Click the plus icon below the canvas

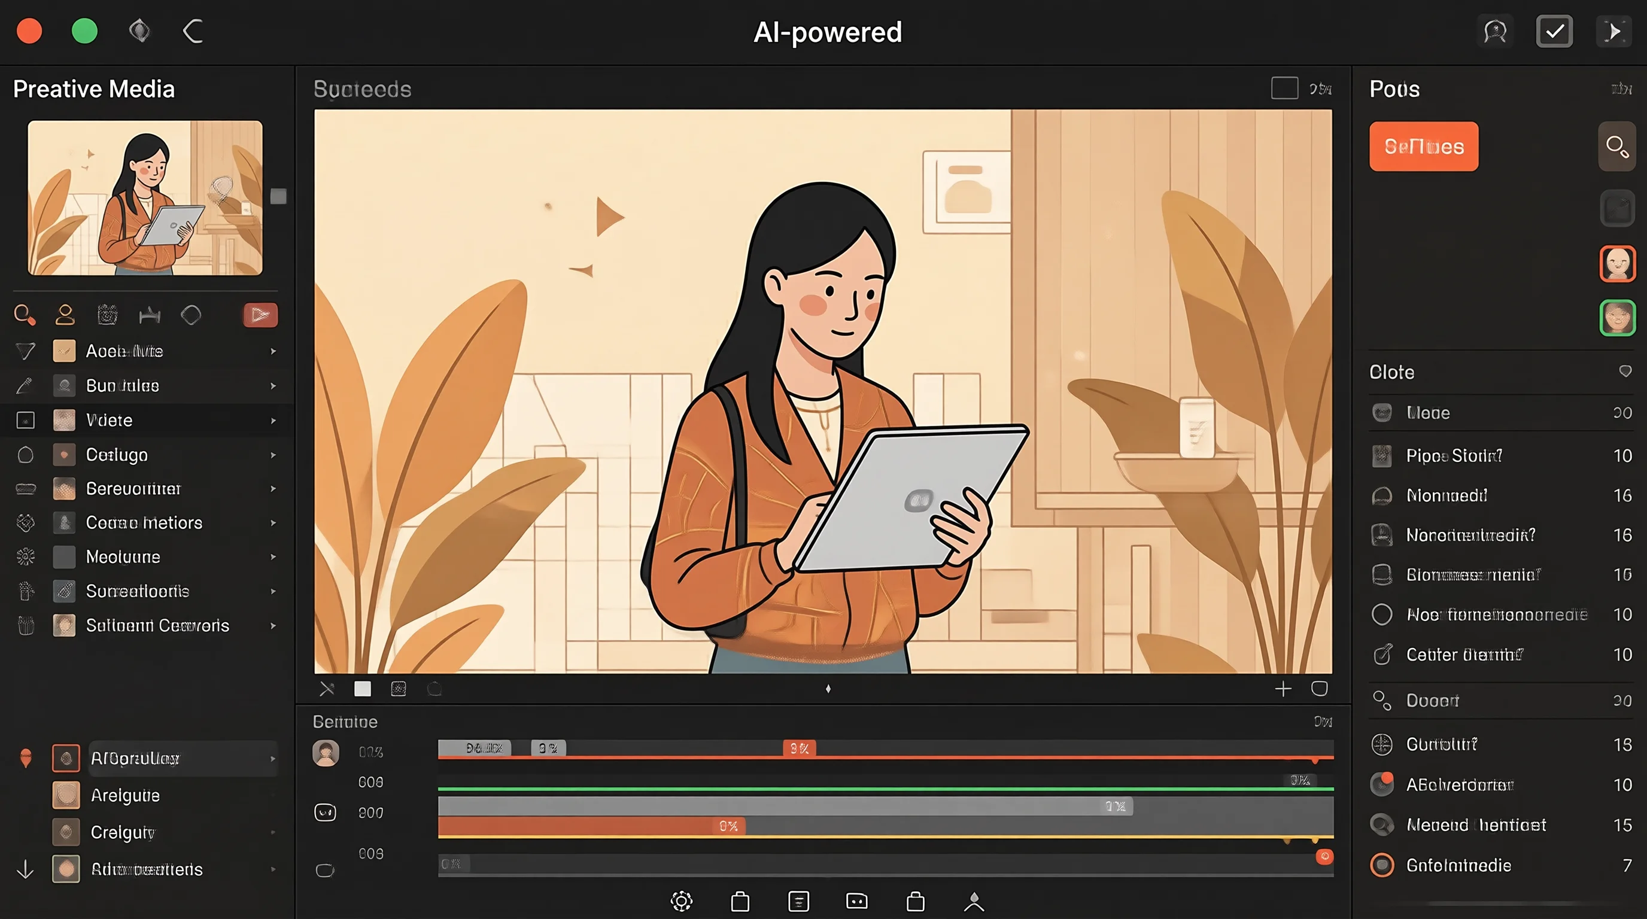click(x=1283, y=689)
